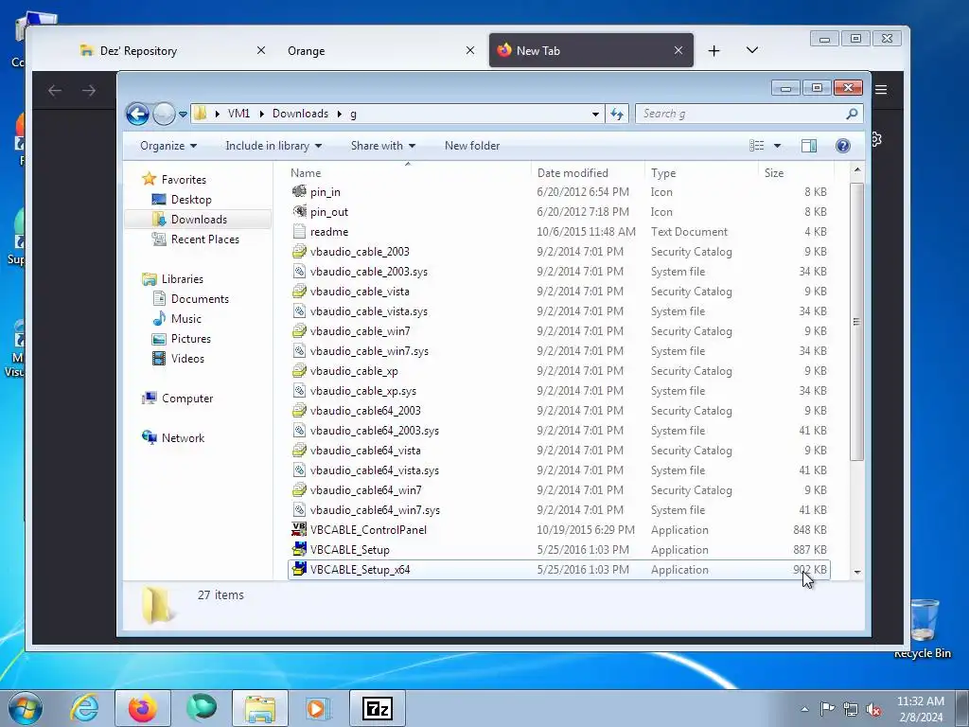Click the refresh button beside the address bar

[x=617, y=114]
